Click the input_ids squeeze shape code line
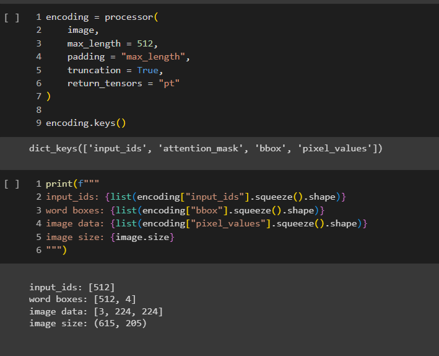 coord(196,197)
